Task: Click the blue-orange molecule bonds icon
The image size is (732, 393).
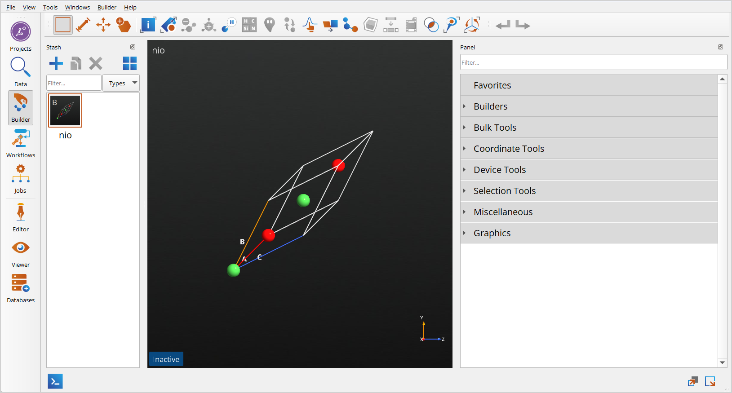Action: 350,25
